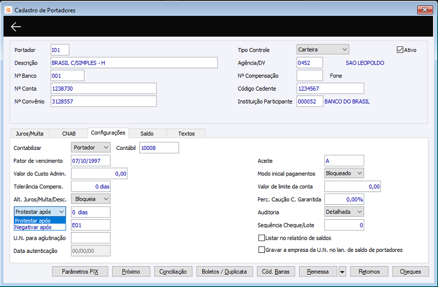The image size is (438, 287).
Task: Close the Cadastro de Portadores window
Action: pyautogui.click(x=425, y=10)
